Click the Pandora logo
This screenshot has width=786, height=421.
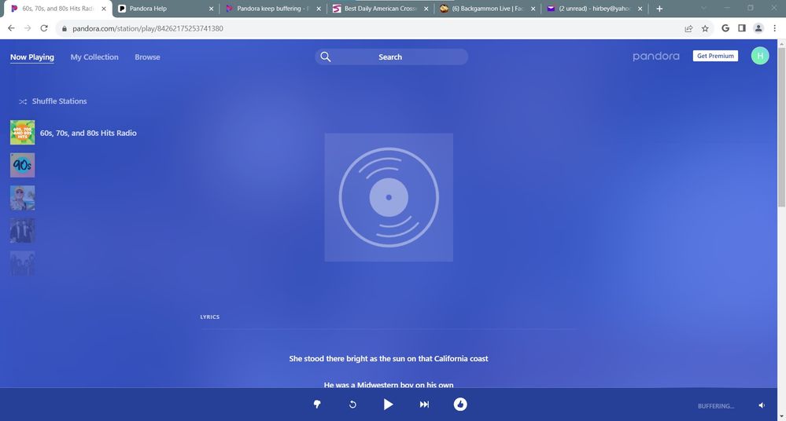tap(655, 56)
